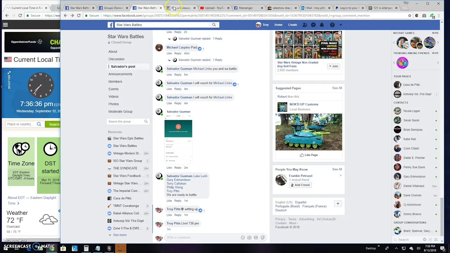Switch to the sideshow drax tab
Viewport: 450px width, 253px height.
[x=282, y=8]
